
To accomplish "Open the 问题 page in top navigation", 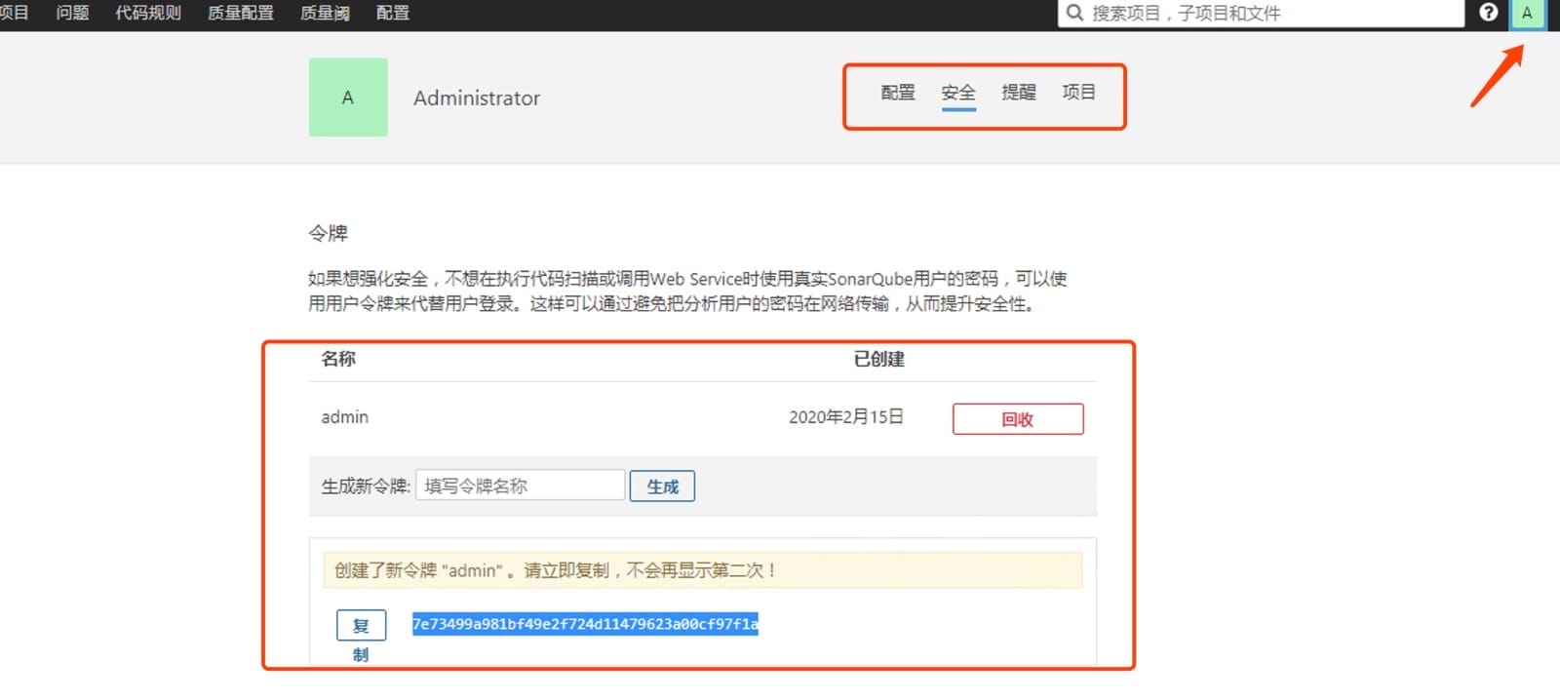I will point(72,13).
